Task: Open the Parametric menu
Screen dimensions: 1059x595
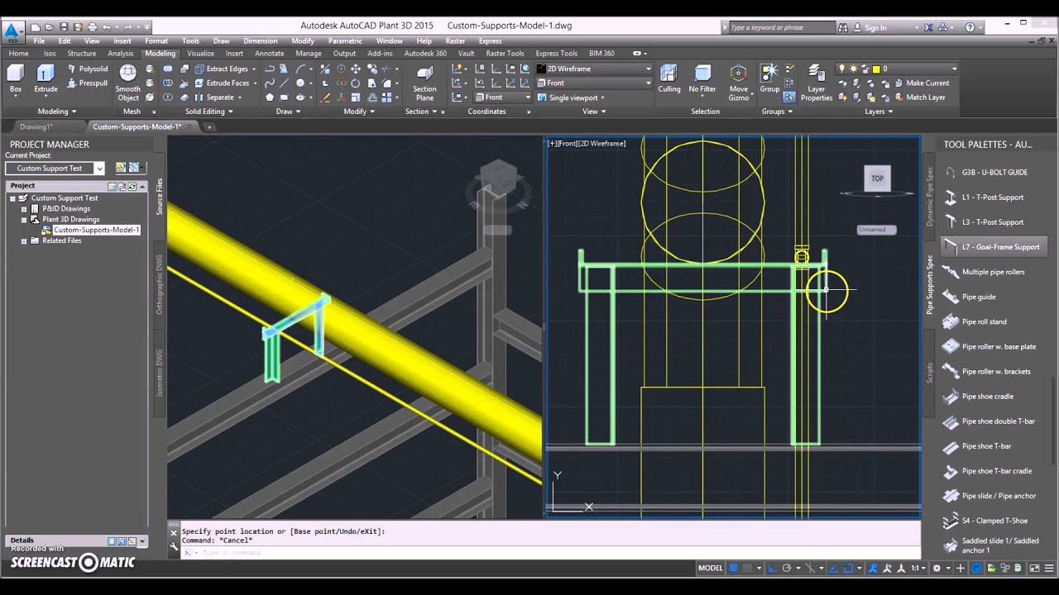Action: [345, 40]
